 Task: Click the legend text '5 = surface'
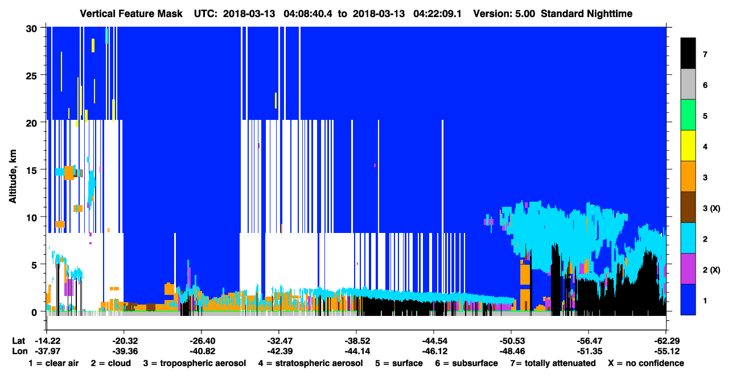pyautogui.click(x=399, y=363)
